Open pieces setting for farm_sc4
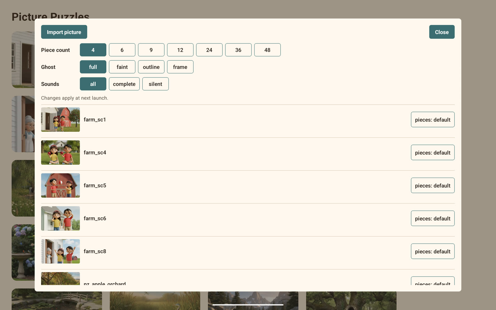 [x=433, y=153]
